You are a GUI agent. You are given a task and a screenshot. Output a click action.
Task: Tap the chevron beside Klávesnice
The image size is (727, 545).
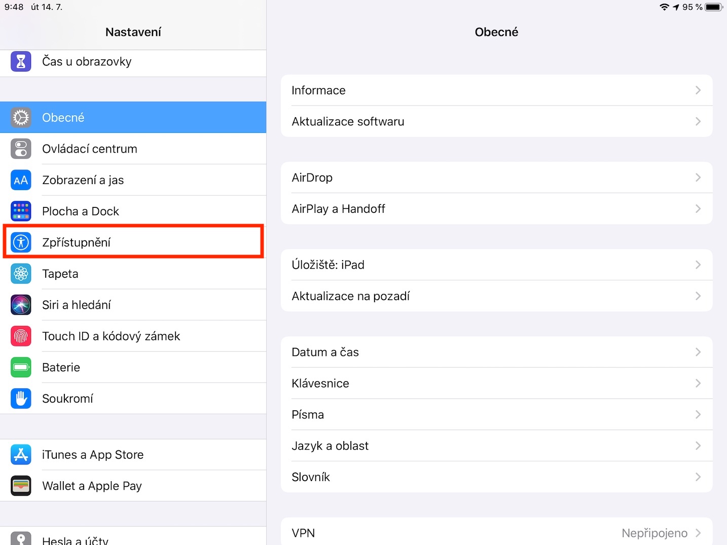tap(698, 383)
